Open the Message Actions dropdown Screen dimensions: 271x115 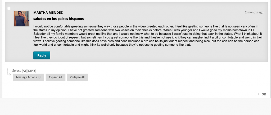click(x=28, y=77)
